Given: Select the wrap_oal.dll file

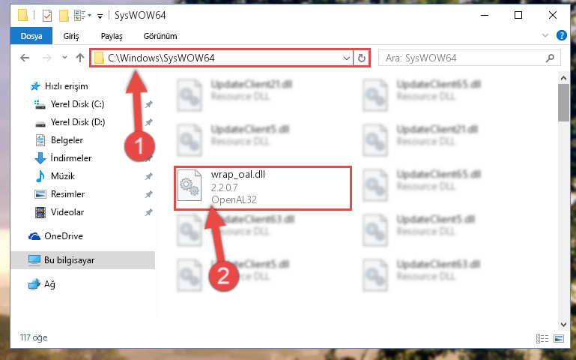Looking at the screenshot, I should coord(263,188).
